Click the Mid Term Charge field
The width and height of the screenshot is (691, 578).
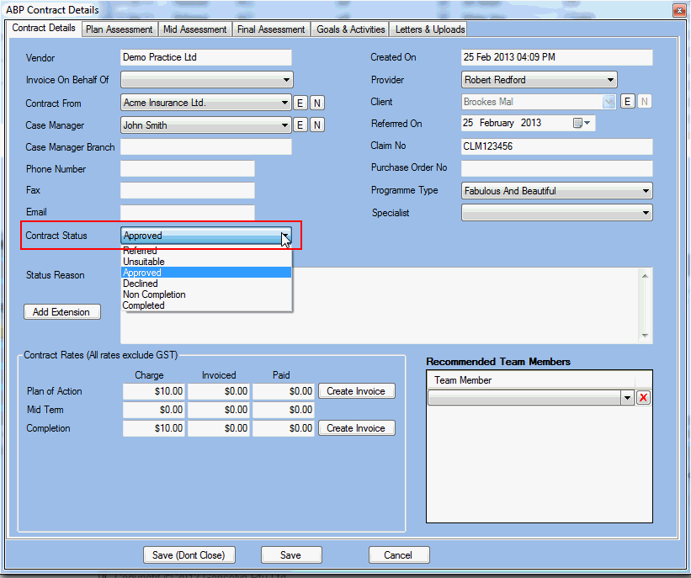154,410
